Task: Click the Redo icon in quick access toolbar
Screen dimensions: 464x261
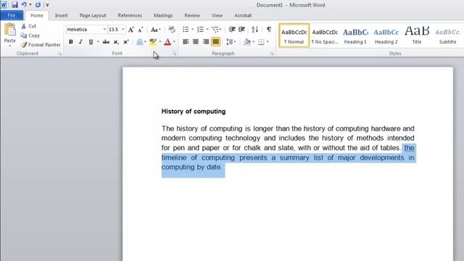Action: pyautogui.click(x=38, y=5)
